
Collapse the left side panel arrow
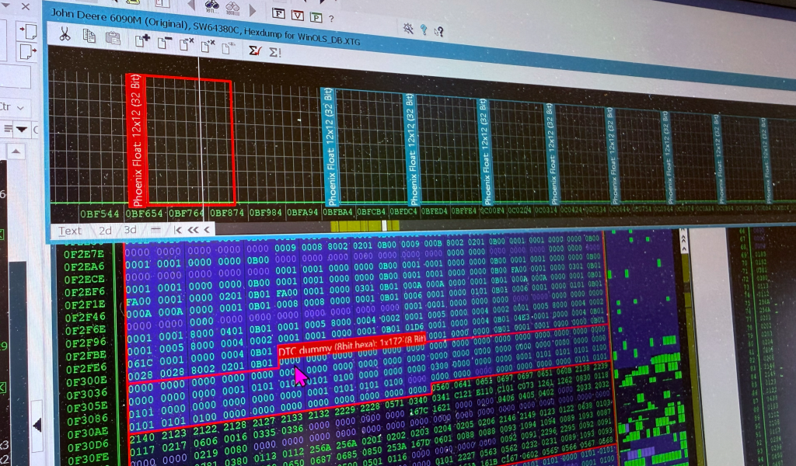click(37, 425)
